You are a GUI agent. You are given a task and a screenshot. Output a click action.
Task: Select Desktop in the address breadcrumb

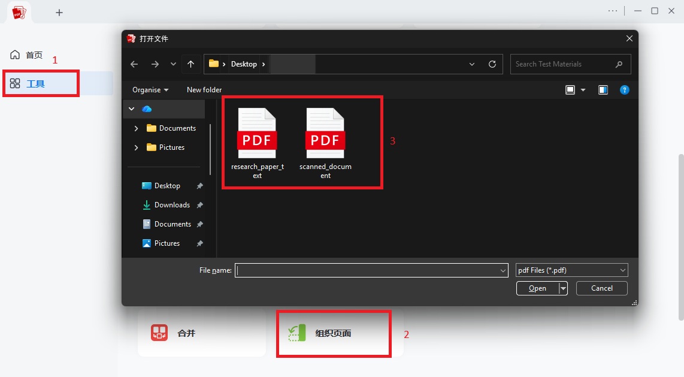pyautogui.click(x=244, y=64)
